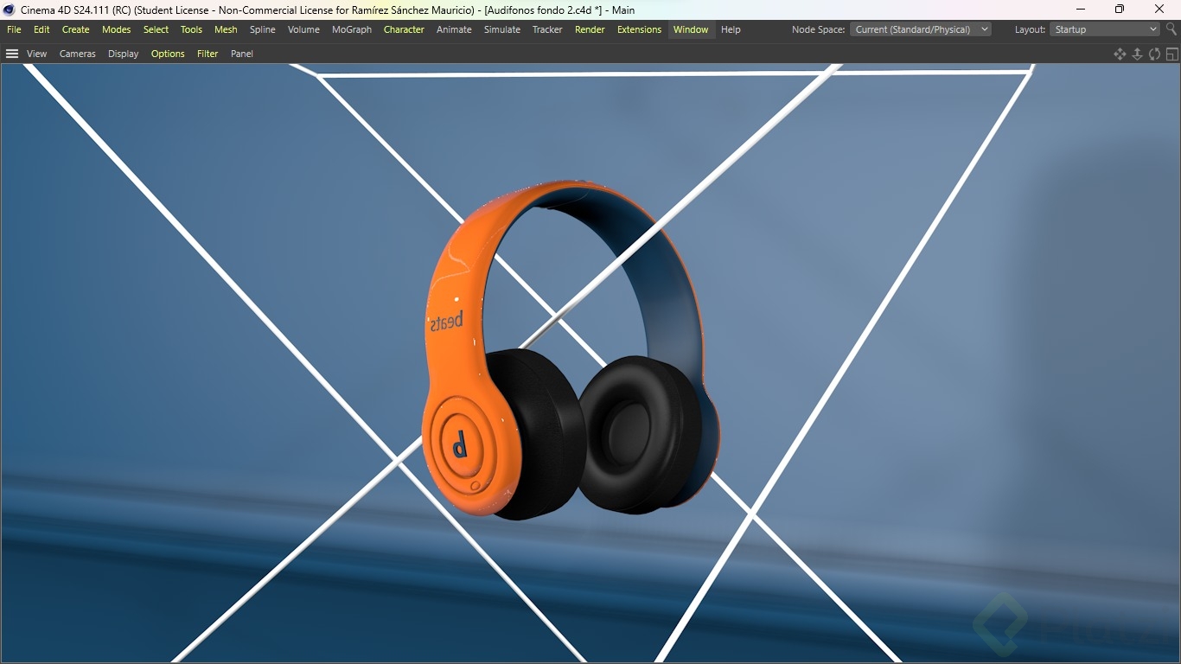Viewport: 1181px width, 664px height.
Task: Click the Cinema 4D application logo icon
Action: (x=10, y=10)
